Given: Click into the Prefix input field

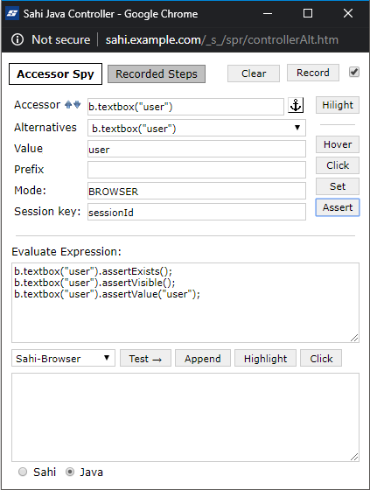Looking at the screenshot, I should [x=197, y=170].
